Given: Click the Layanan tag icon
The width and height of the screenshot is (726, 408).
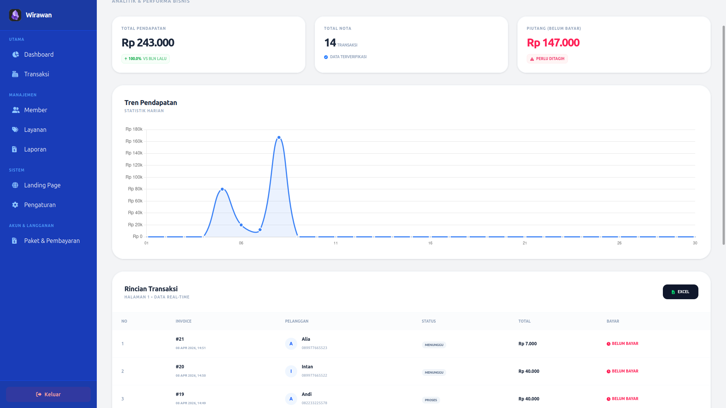Looking at the screenshot, I should [15, 130].
